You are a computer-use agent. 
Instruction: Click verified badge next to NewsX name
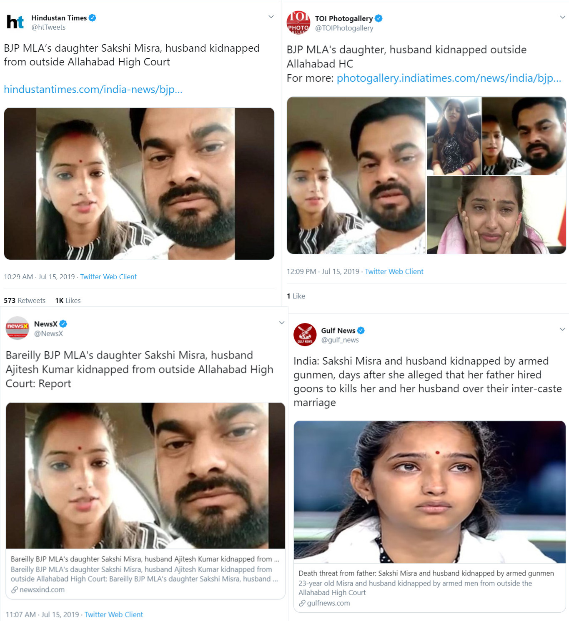(x=63, y=324)
